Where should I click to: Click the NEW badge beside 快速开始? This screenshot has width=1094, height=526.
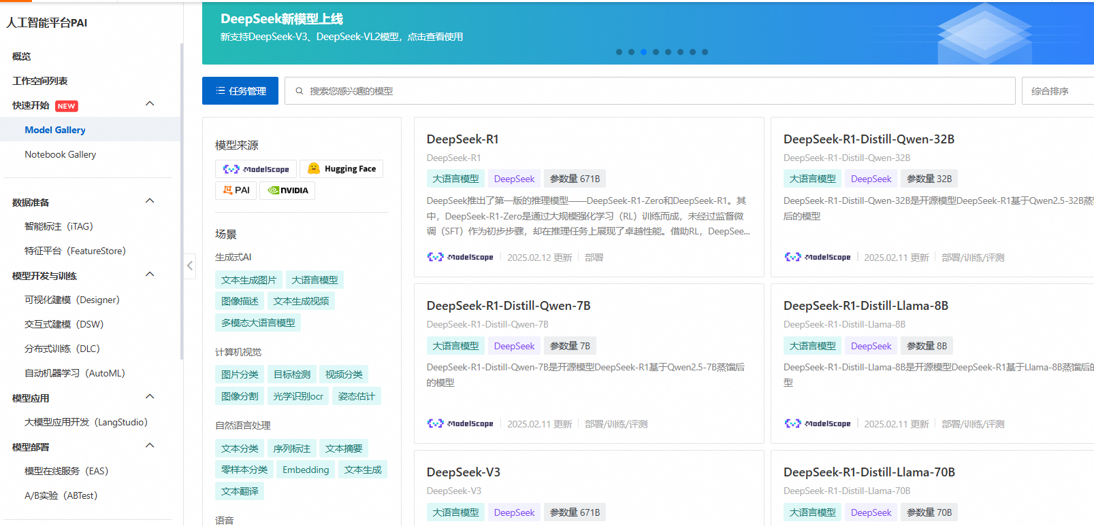coord(67,106)
